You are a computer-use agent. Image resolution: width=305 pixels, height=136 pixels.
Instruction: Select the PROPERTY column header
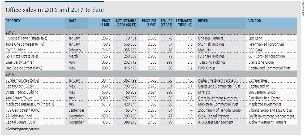pyautogui.click(x=13, y=21)
